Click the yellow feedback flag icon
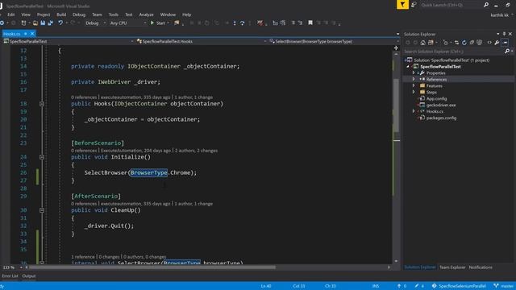The height and width of the screenshot is (290, 516). click(402, 5)
